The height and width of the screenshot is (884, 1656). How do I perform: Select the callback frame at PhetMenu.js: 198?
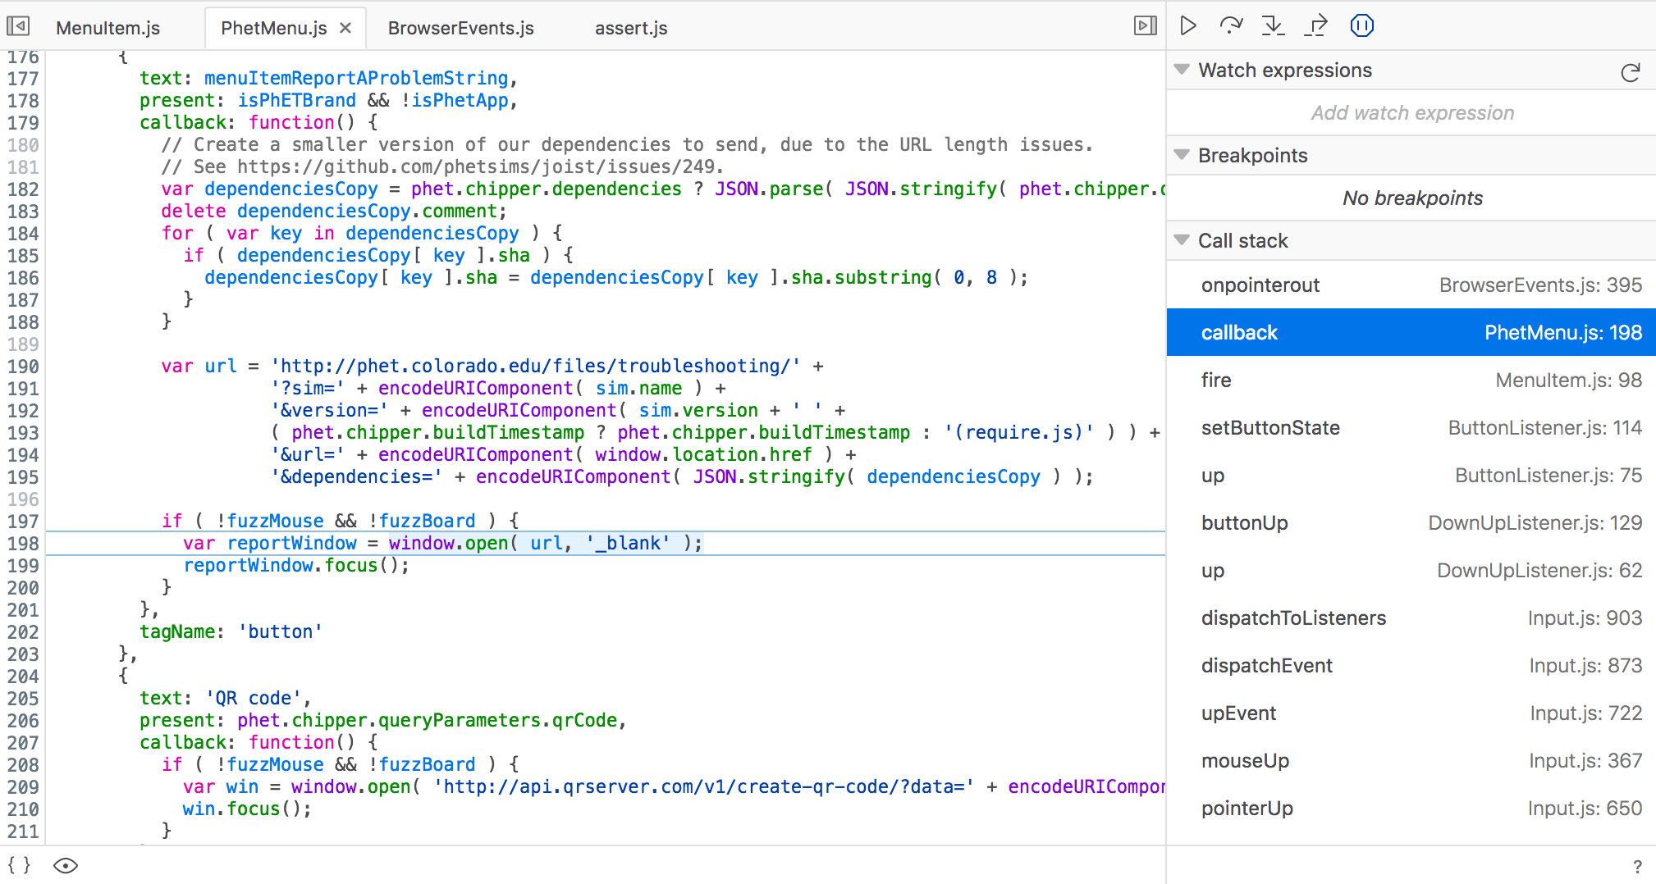point(1411,332)
